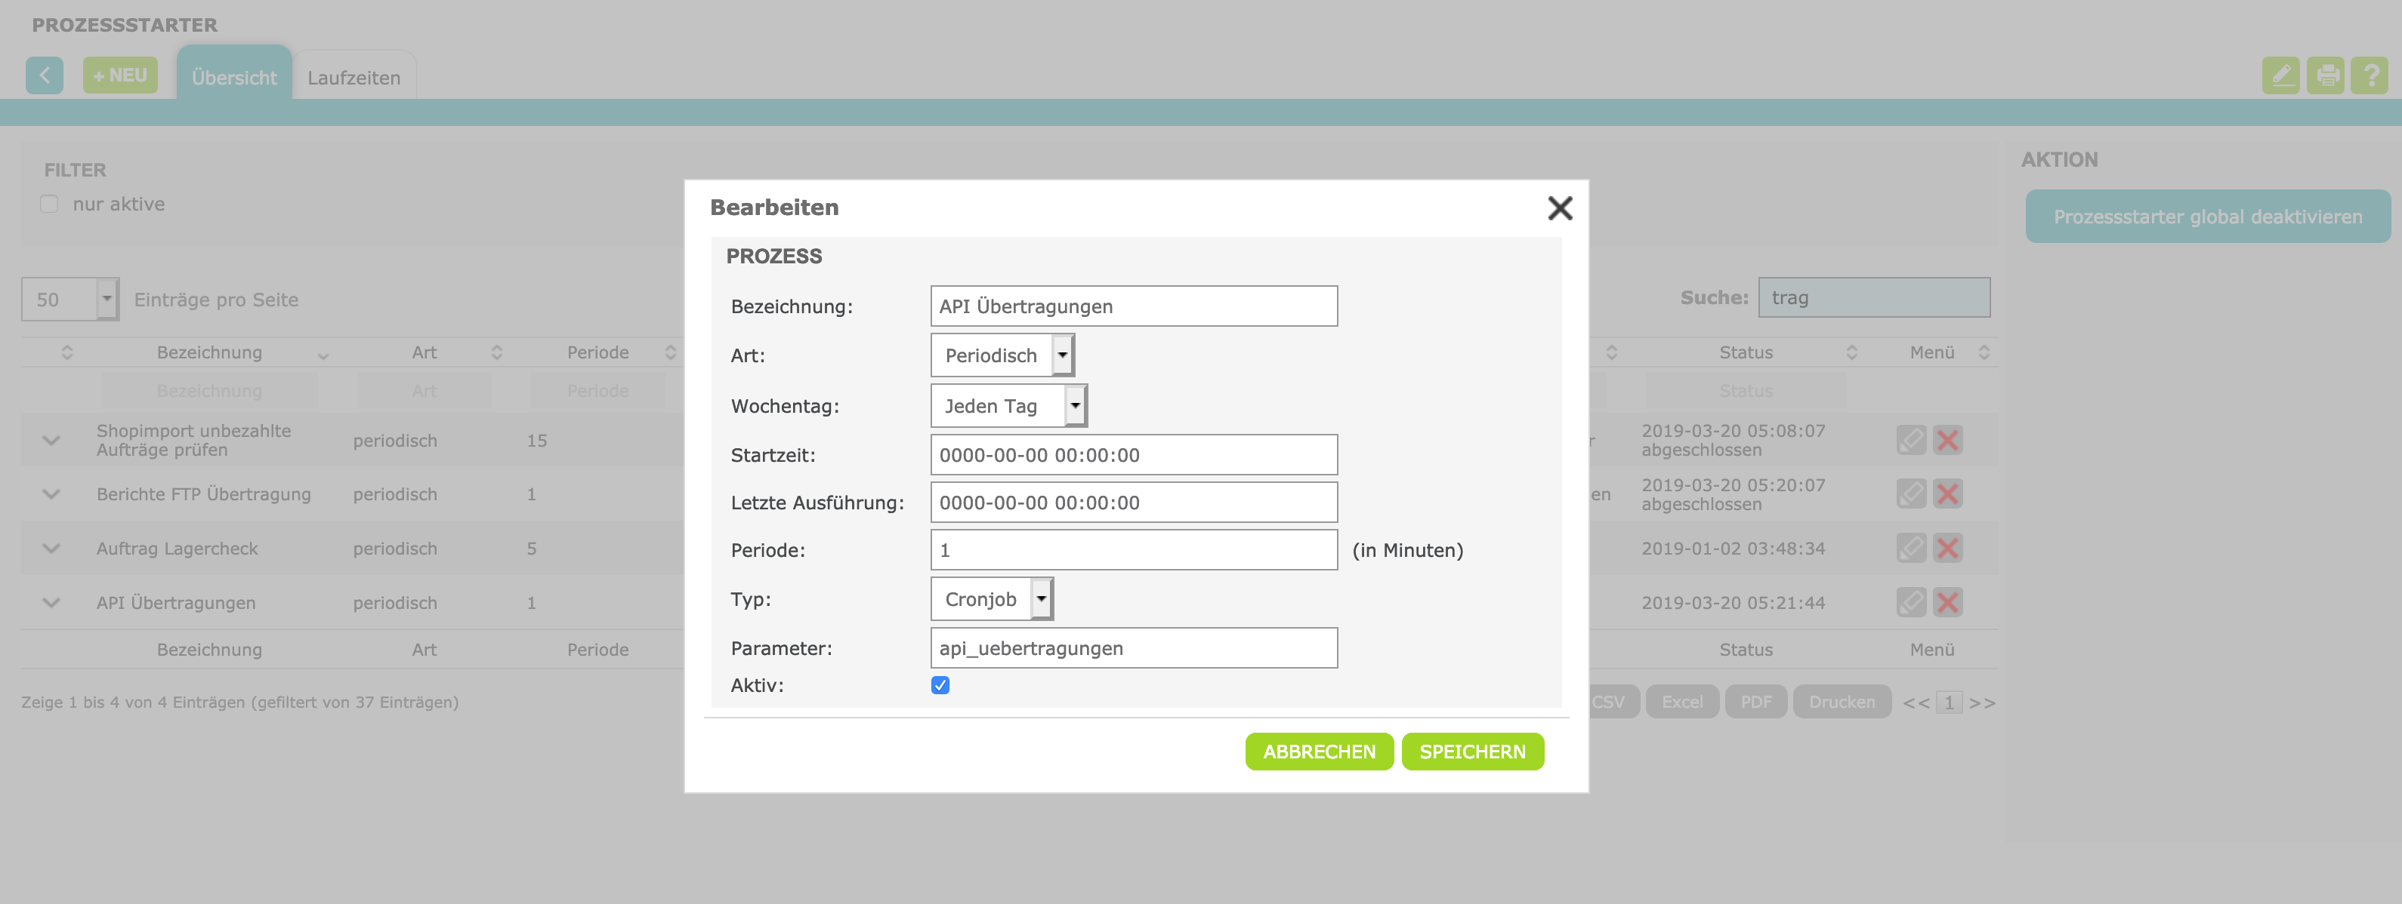Image resolution: width=2402 pixels, height=904 pixels.
Task: Select the Übersicht tab
Action: click(x=234, y=78)
